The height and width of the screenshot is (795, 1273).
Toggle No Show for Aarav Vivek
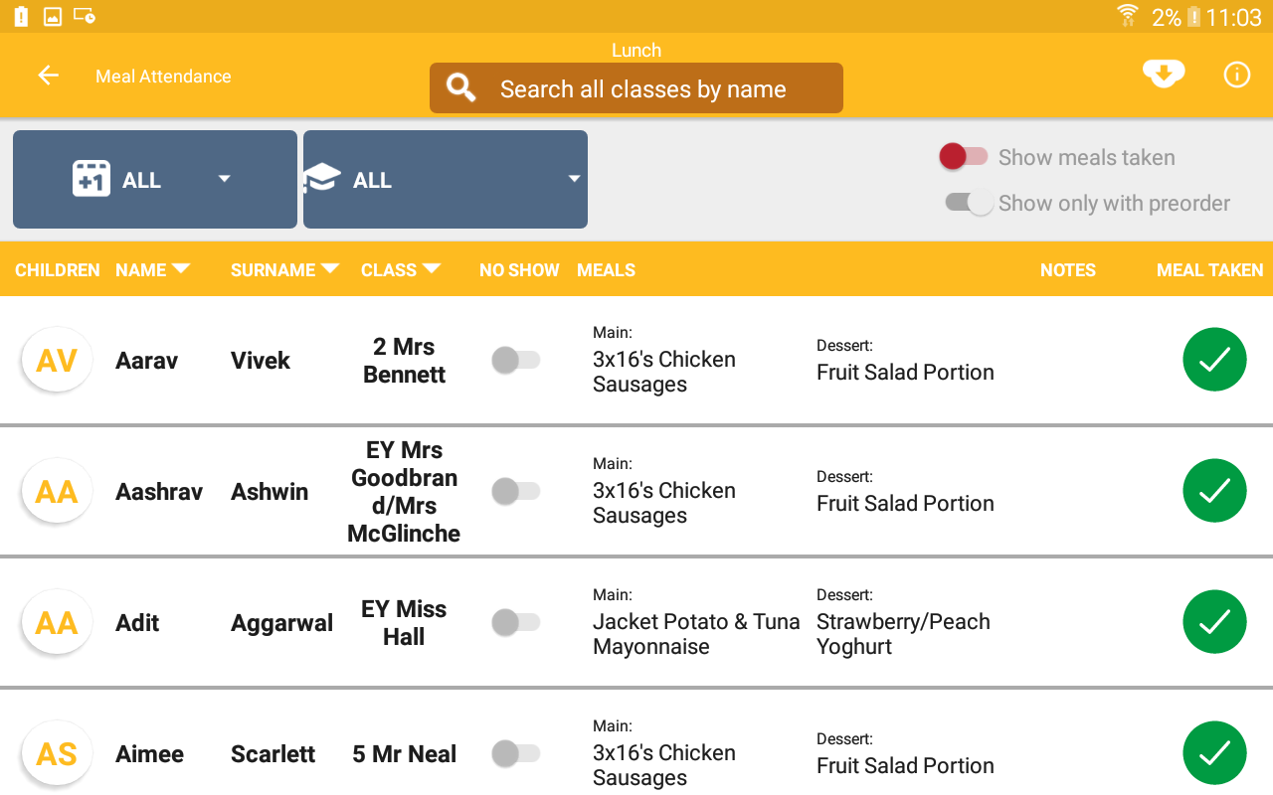click(515, 360)
